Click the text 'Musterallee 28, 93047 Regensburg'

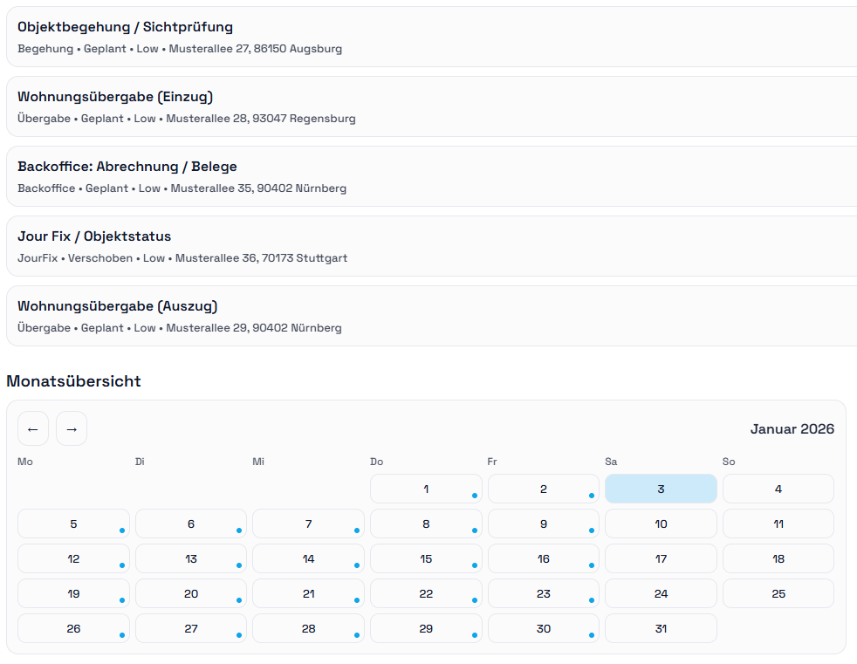pyautogui.click(x=261, y=119)
